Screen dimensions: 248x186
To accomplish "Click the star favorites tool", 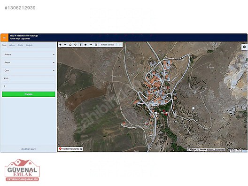I will [x=85, y=45].
